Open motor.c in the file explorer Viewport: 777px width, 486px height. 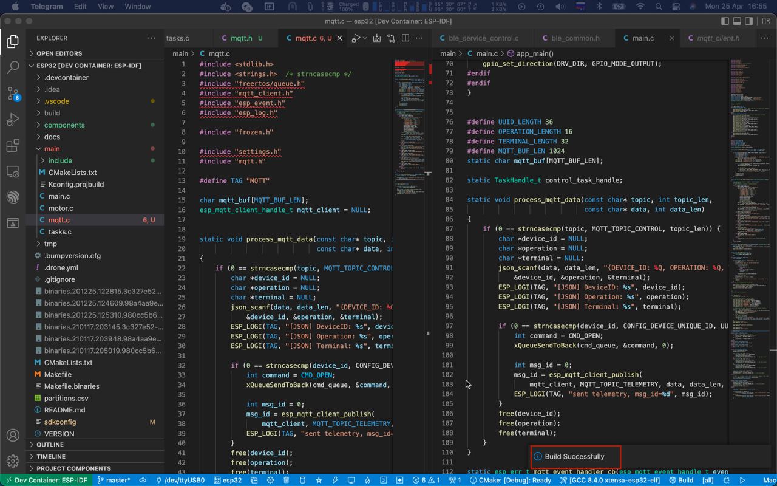point(61,208)
